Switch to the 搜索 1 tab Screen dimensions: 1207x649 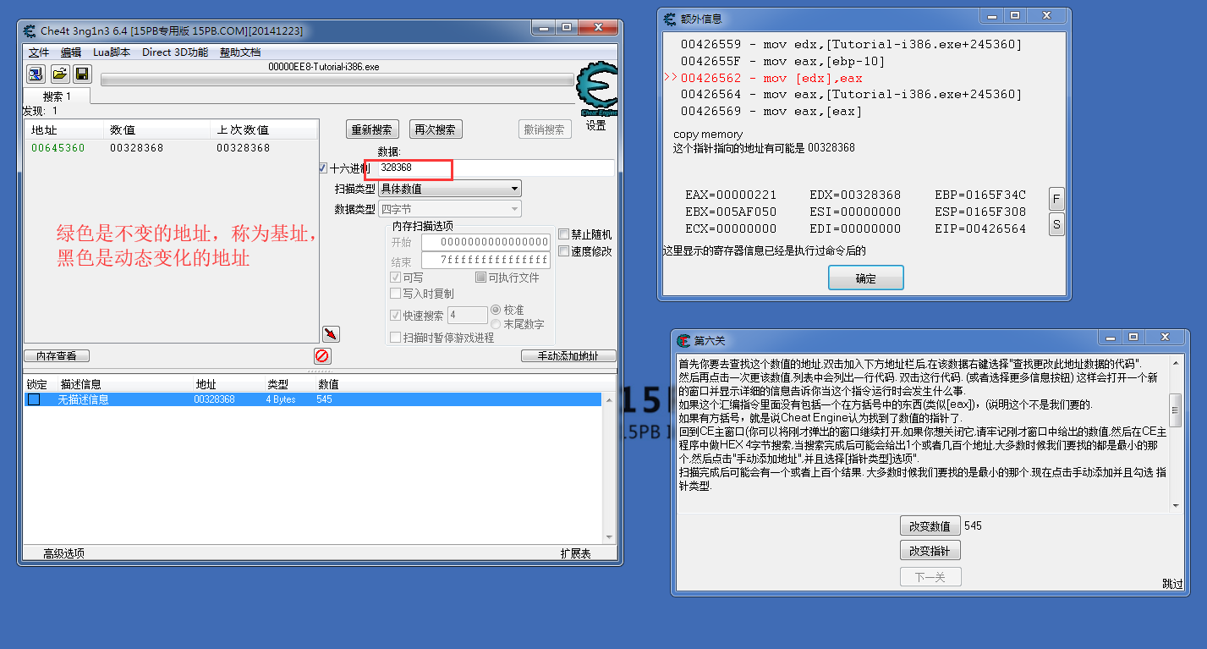pos(57,96)
